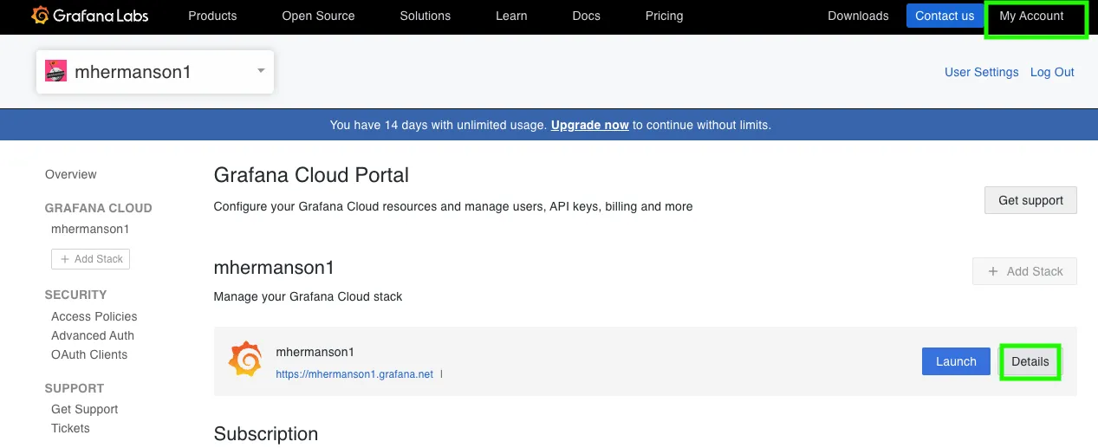1098x448 pixels.
Task: Select the mhermanson1 stack in the sidebar
Action: click(x=90, y=229)
